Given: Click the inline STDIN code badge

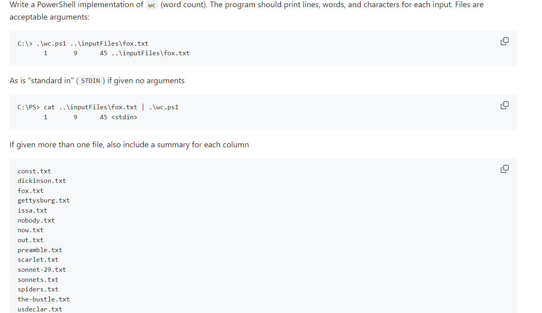Looking at the screenshot, I should tap(91, 80).
